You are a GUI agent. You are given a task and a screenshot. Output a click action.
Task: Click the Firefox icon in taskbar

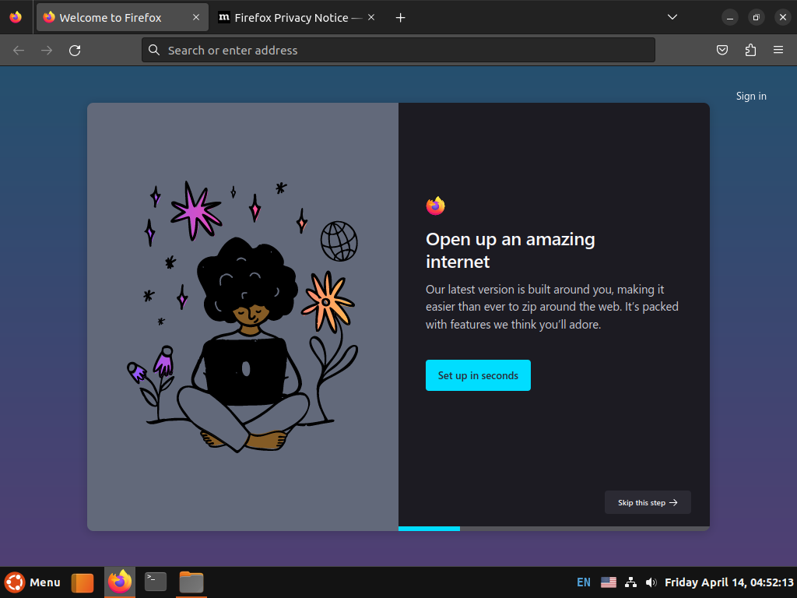tap(120, 582)
